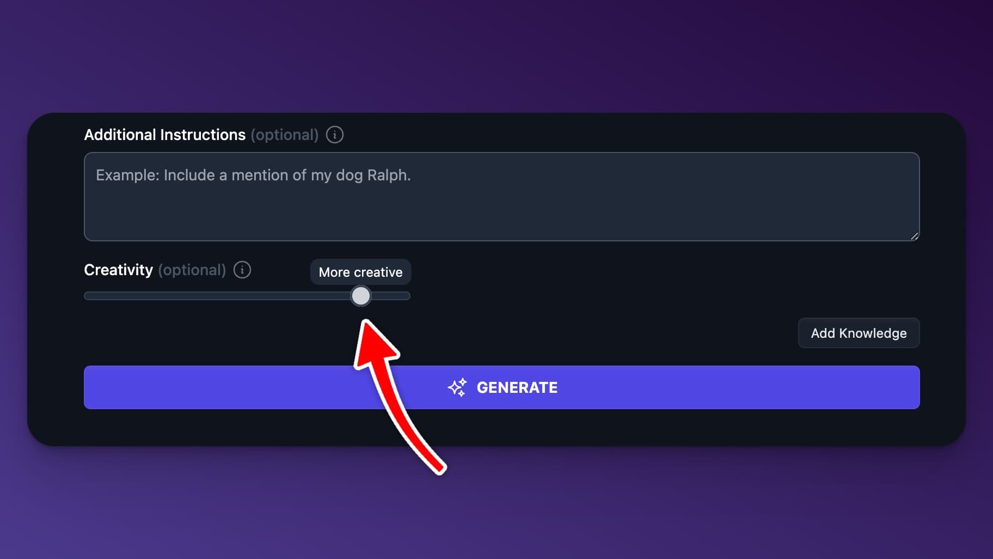993x559 pixels.
Task: Click '(optional)' beside Additional Instructions
Action: click(284, 135)
